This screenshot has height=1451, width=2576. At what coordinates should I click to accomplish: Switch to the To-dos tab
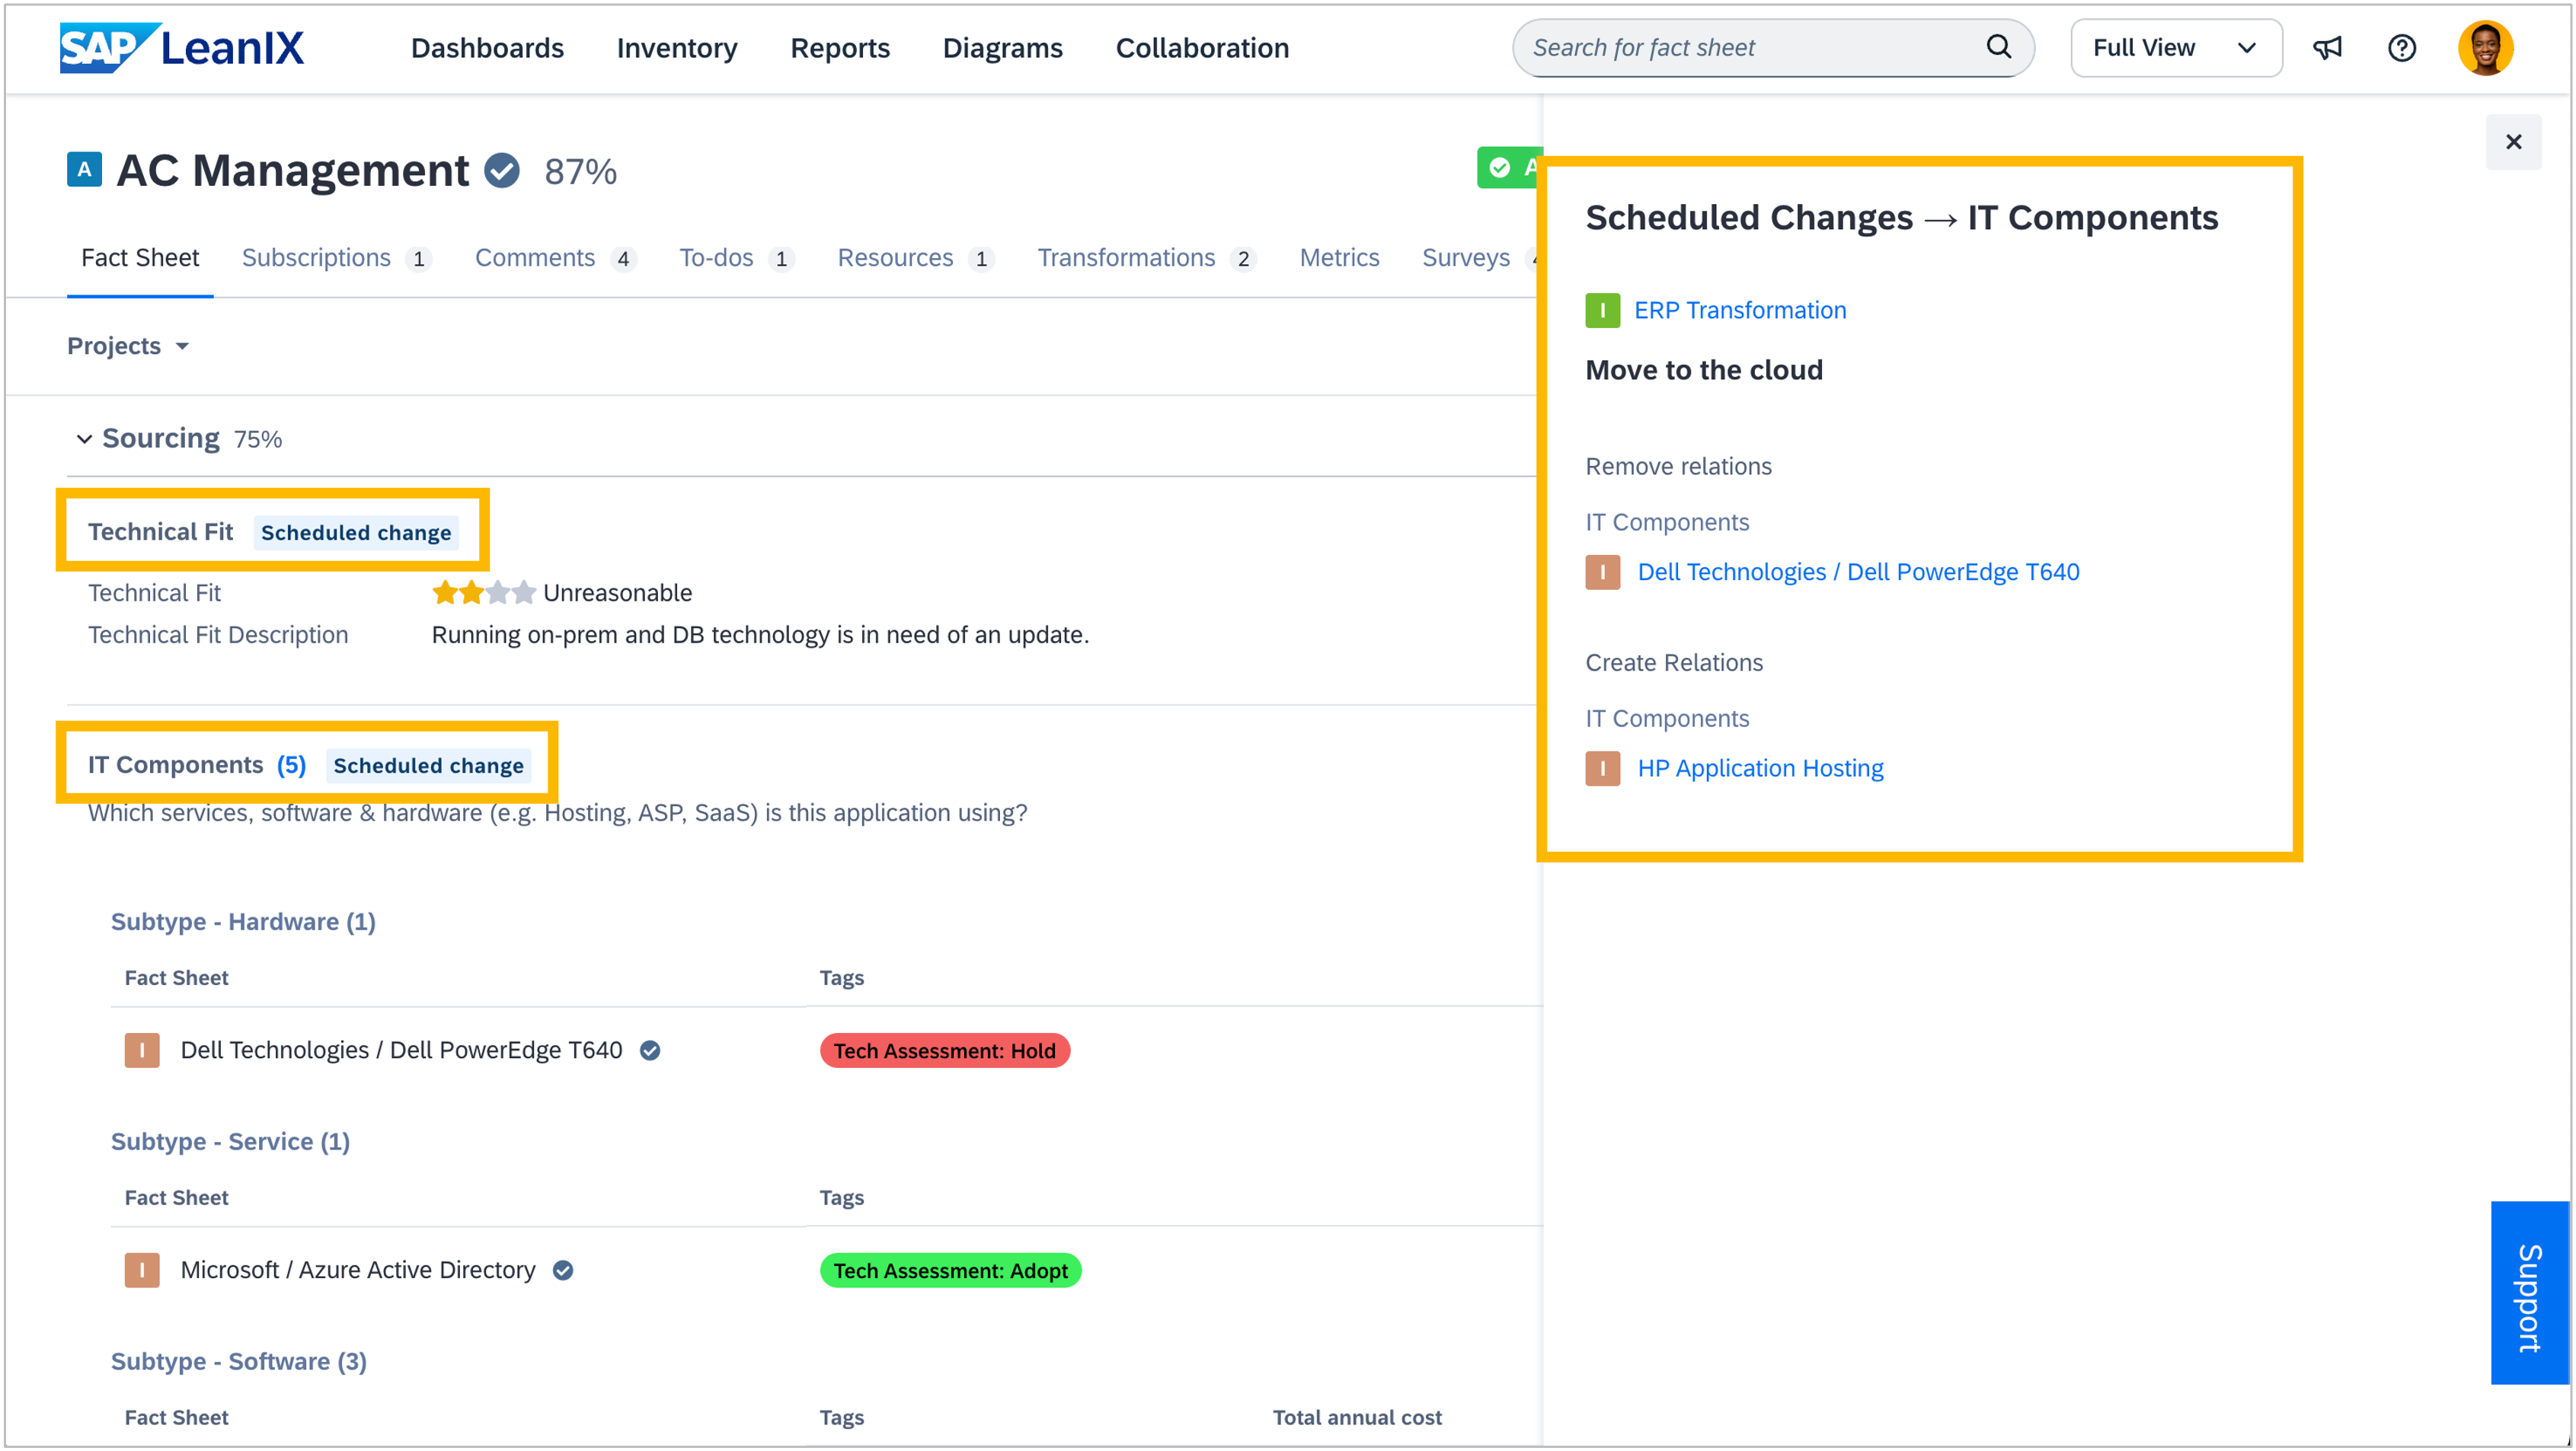[737, 258]
